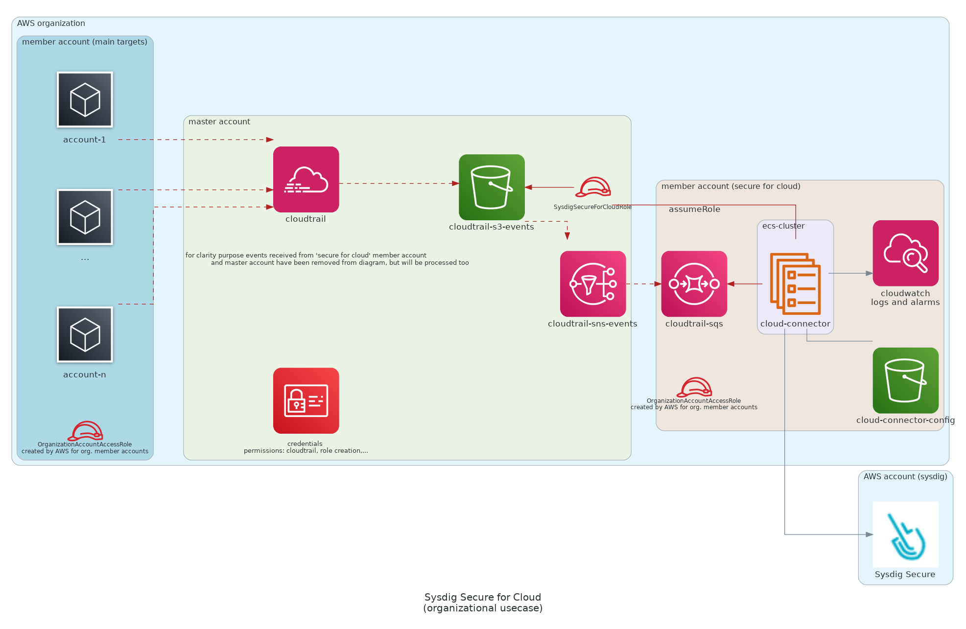
Task: Click the assumeRole edge label
Action: pyautogui.click(x=694, y=209)
